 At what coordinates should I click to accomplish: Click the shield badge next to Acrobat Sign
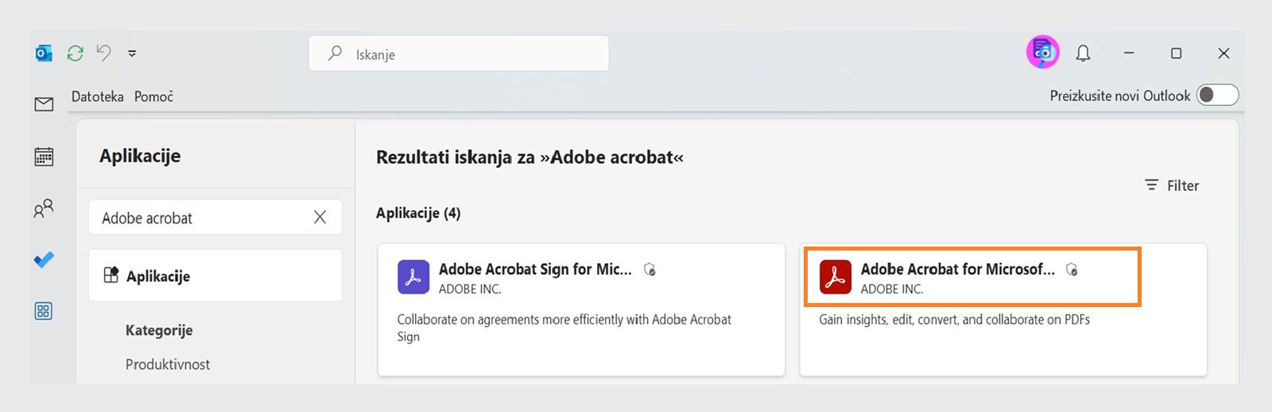pos(650,270)
